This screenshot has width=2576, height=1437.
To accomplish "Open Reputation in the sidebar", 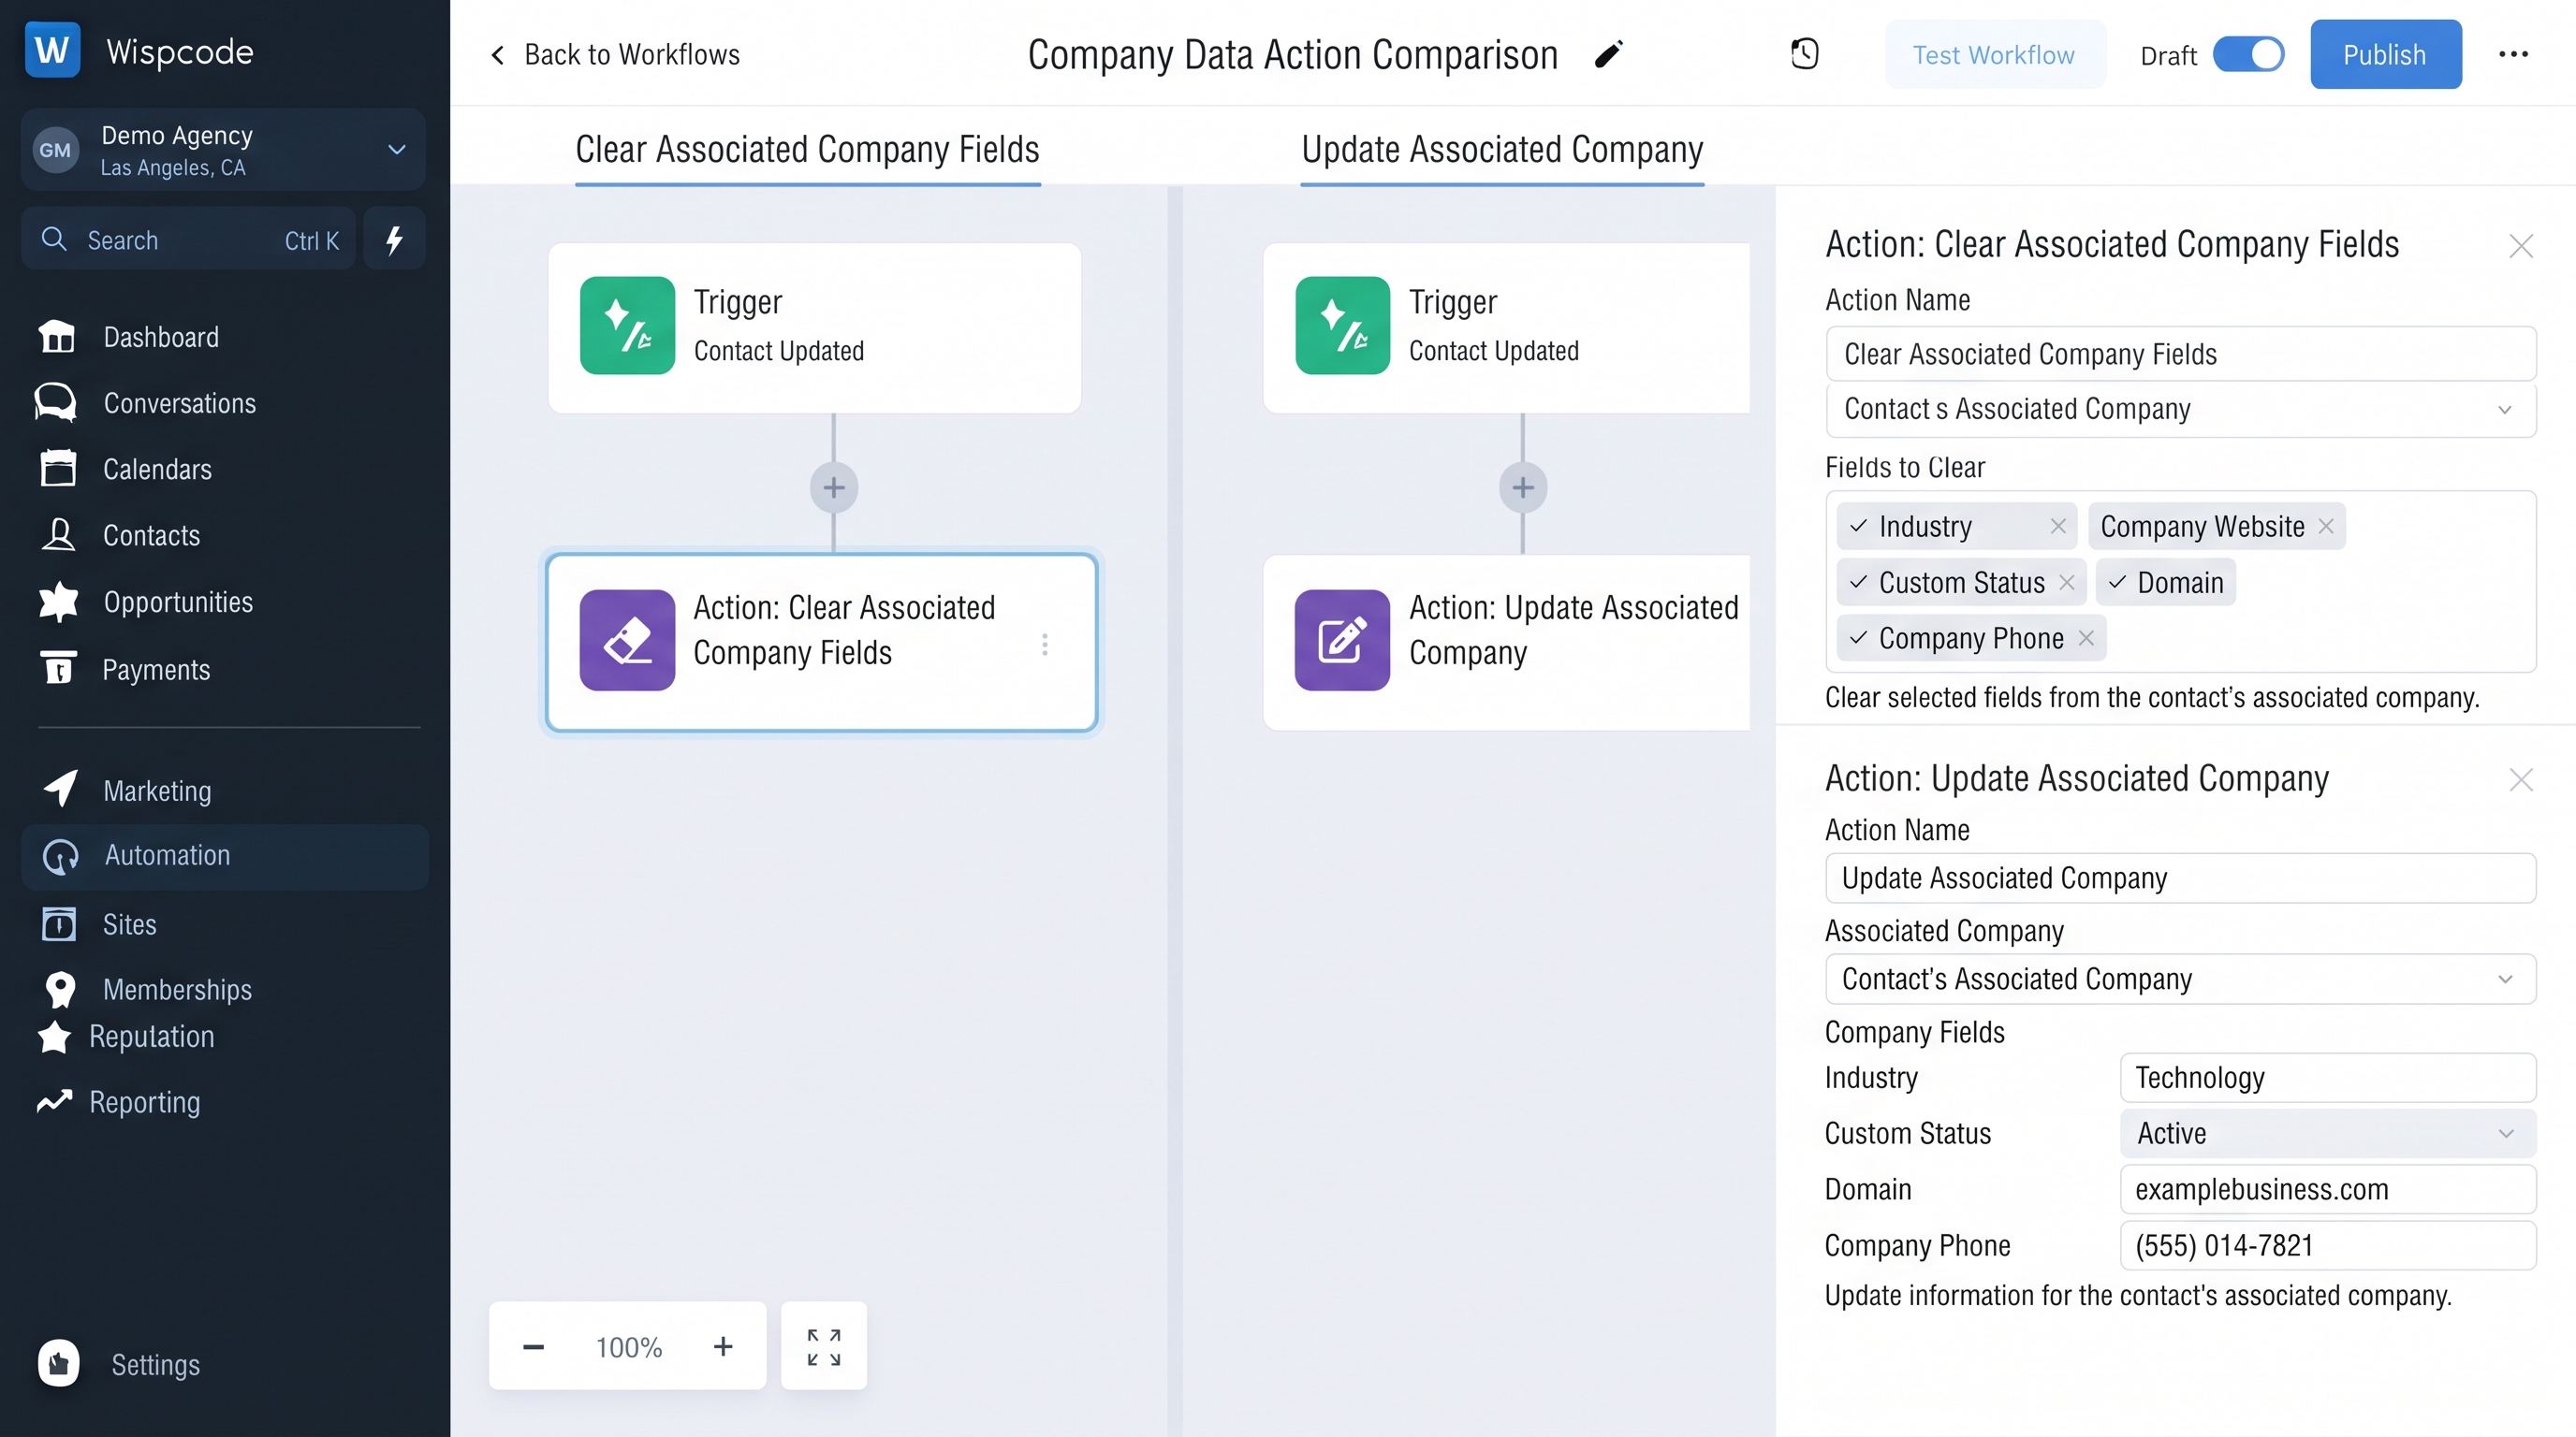I will tap(126, 1037).
